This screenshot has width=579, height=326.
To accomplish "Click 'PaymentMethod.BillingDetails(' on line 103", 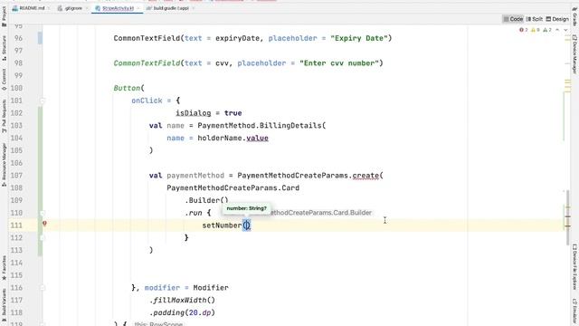I will click(261, 126).
